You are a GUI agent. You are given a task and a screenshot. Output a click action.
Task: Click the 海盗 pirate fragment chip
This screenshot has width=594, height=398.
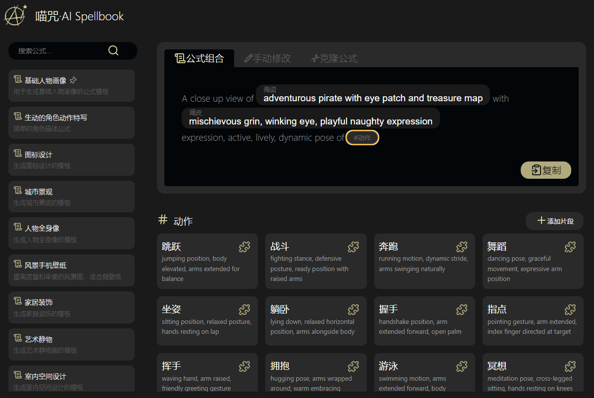click(373, 95)
